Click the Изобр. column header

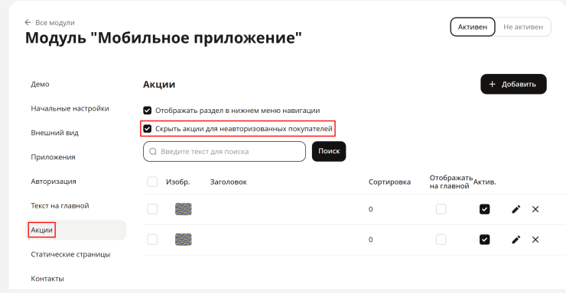pos(178,182)
